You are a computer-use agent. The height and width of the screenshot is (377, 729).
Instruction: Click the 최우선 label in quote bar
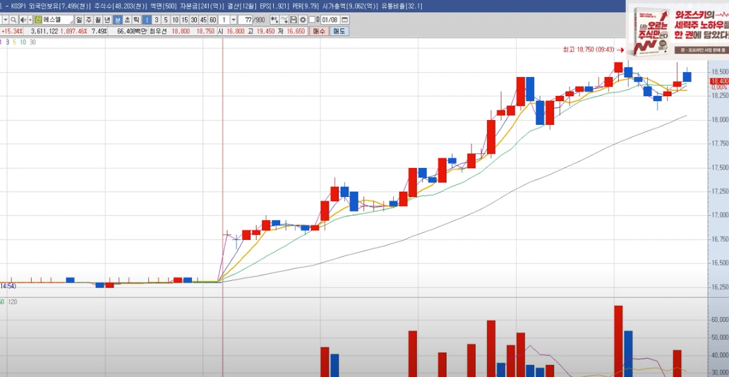point(157,31)
